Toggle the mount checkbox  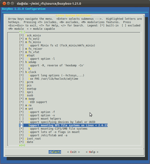coord(22,109)
